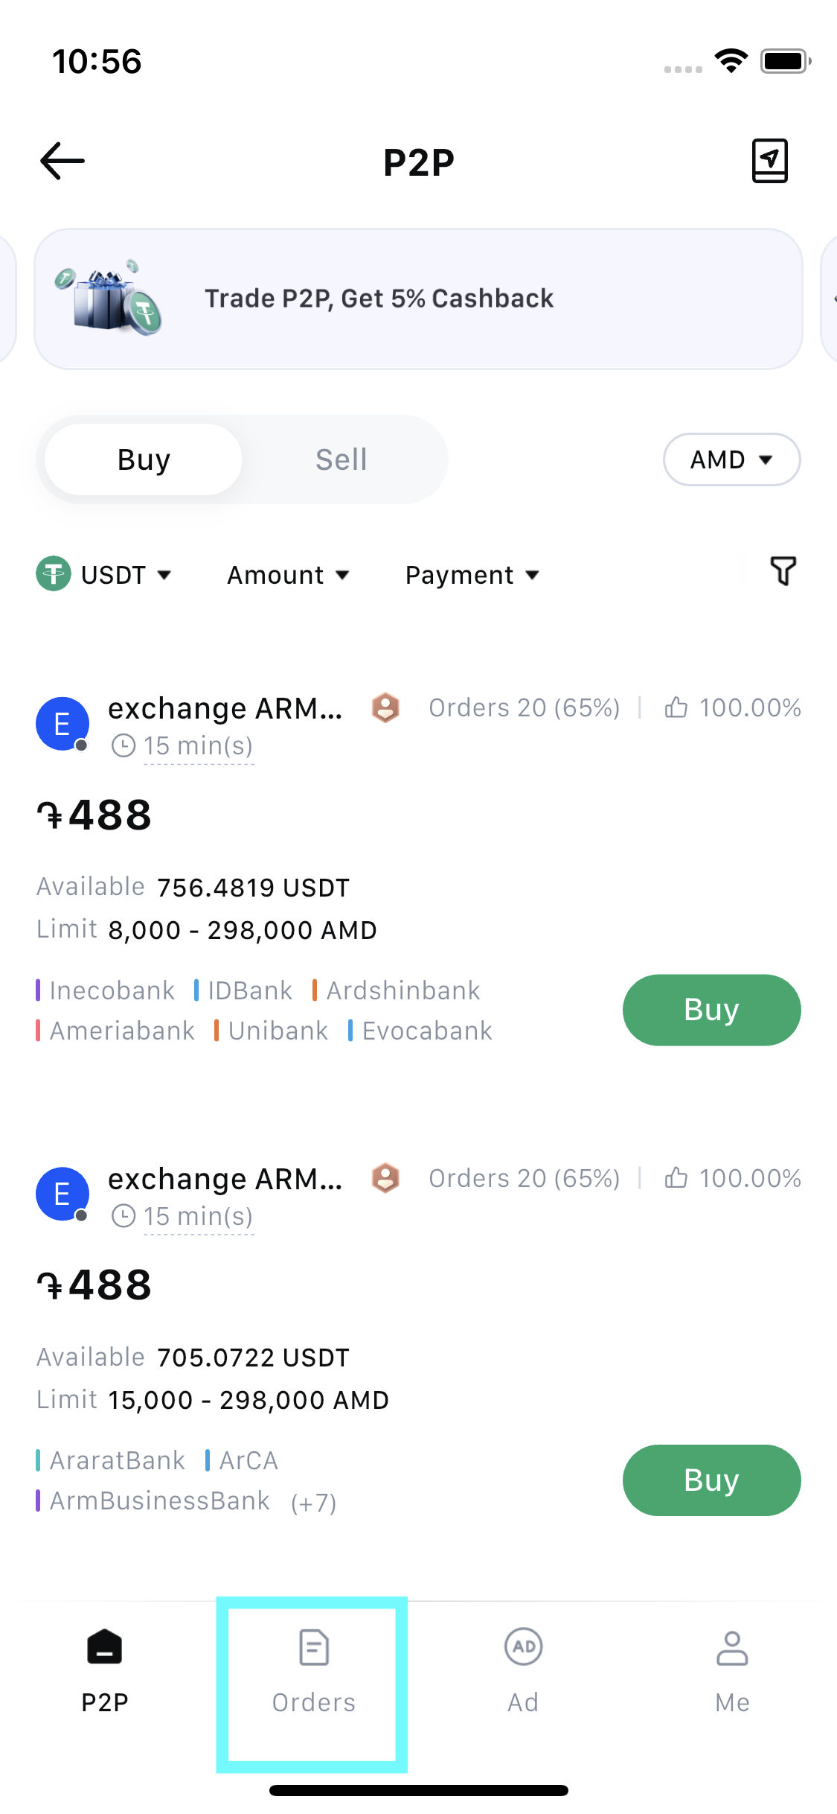Open the Ad icon in bottom bar

point(523,1647)
